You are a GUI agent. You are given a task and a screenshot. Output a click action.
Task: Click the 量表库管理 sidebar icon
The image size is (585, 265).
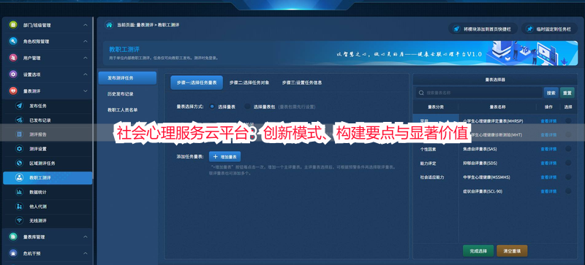pos(13,237)
